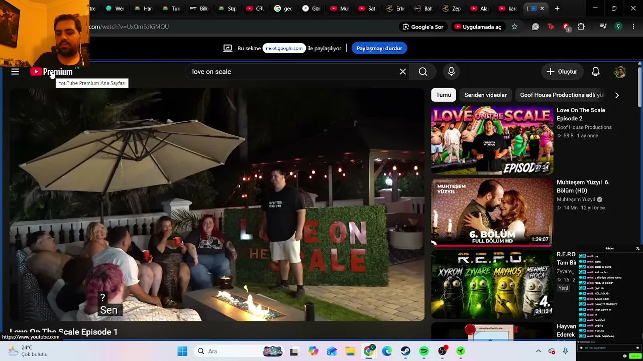Show more filter chips with right arrow

coord(617,95)
